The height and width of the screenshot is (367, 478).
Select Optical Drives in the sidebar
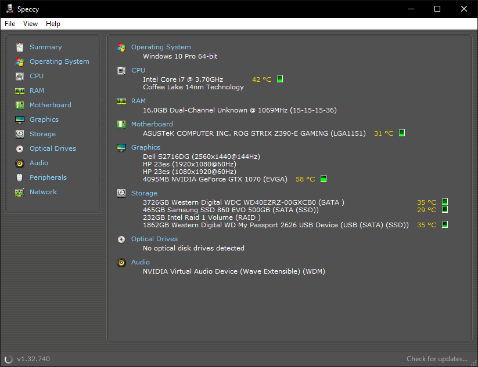pyautogui.click(x=52, y=148)
